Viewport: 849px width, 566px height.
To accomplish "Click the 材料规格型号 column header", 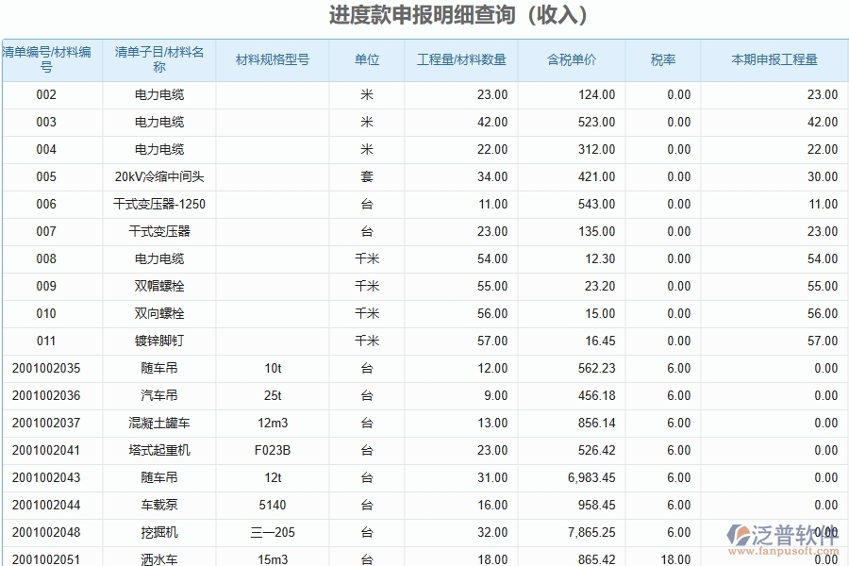I will pos(272,58).
